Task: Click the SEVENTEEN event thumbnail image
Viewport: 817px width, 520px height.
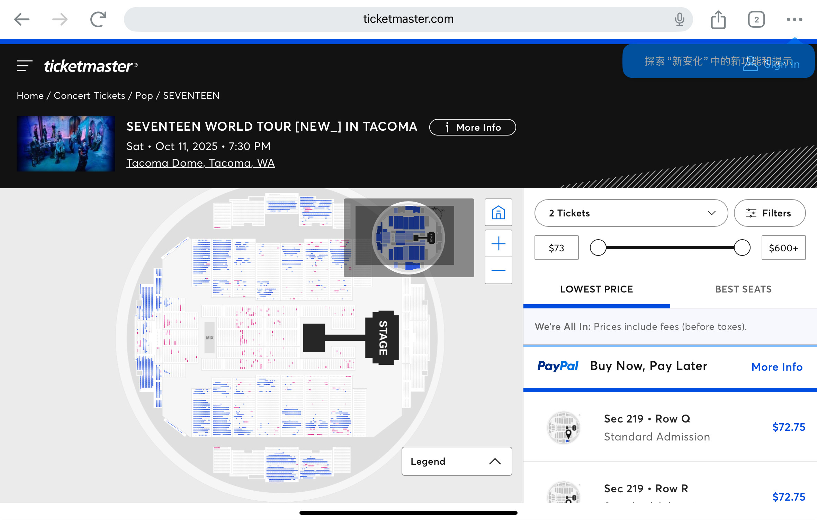Action: click(x=66, y=144)
